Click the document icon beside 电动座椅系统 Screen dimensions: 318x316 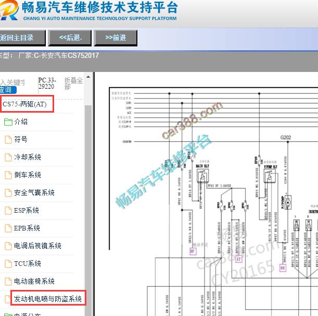point(8,282)
